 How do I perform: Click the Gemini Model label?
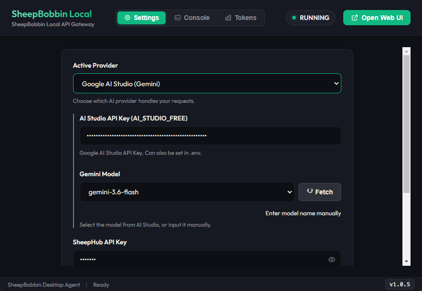pyautogui.click(x=100, y=174)
